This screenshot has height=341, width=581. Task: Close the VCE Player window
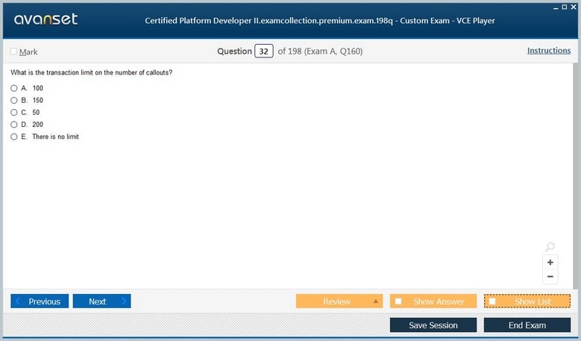coord(574,7)
